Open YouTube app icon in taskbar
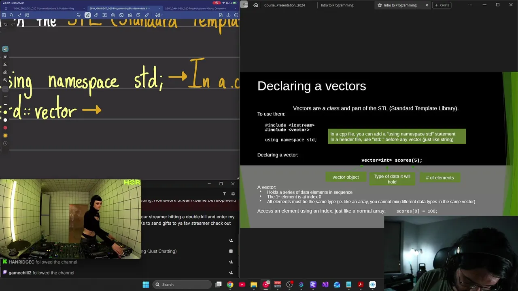The height and width of the screenshot is (291, 518). (x=242, y=285)
